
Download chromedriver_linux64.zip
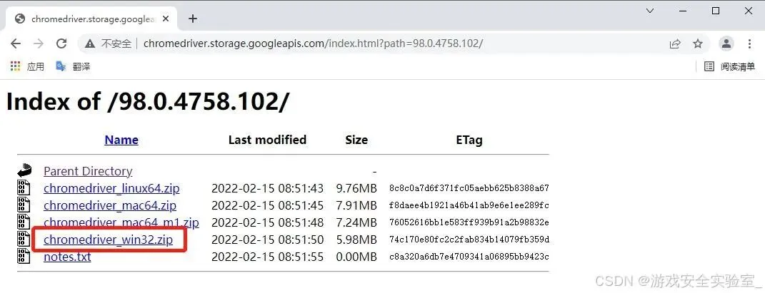click(x=111, y=188)
